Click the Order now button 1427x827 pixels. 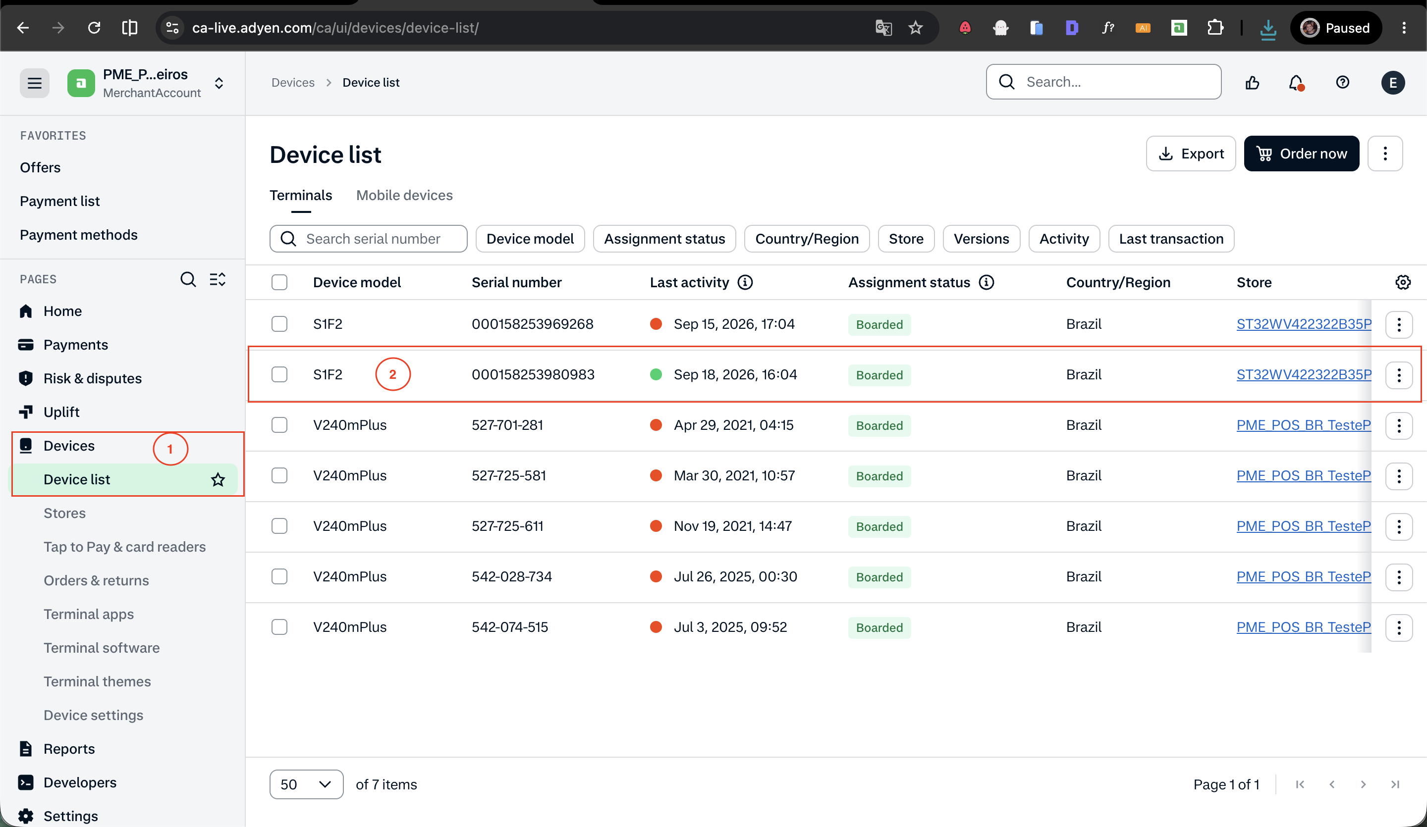[x=1301, y=154]
